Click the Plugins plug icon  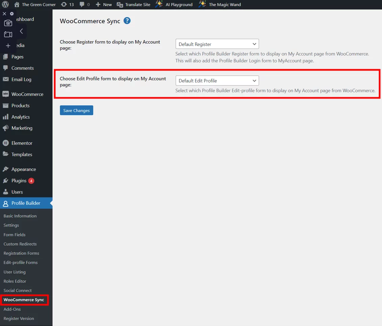(5, 181)
